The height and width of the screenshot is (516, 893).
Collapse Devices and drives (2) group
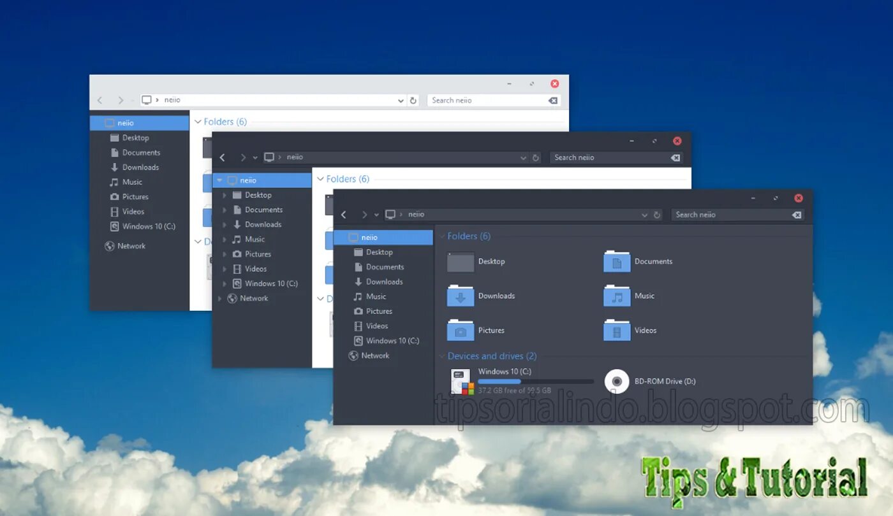click(442, 356)
